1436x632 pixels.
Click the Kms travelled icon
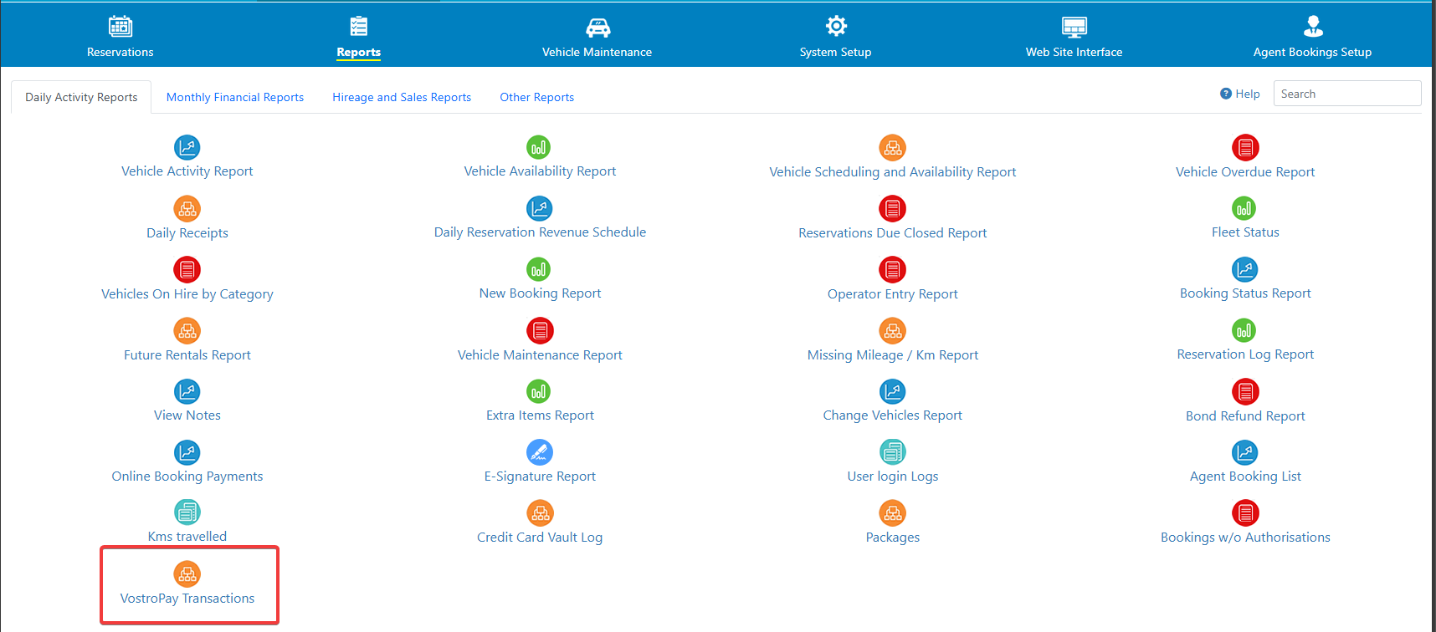[187, 512]
